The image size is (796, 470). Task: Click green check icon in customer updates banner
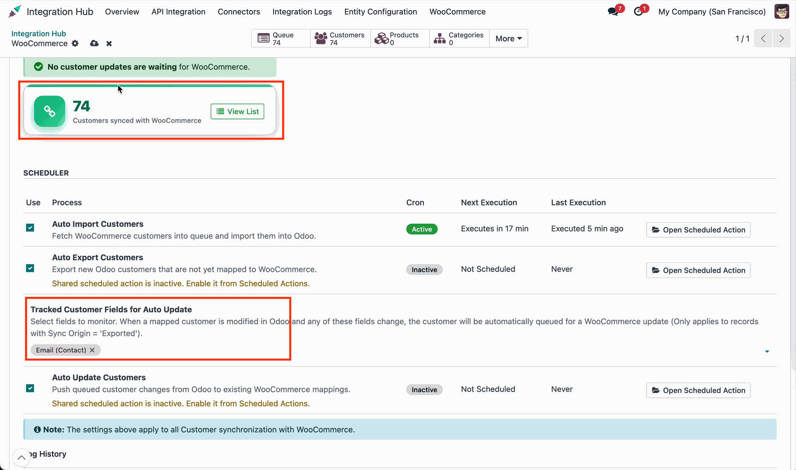click(x=39, y=67)
